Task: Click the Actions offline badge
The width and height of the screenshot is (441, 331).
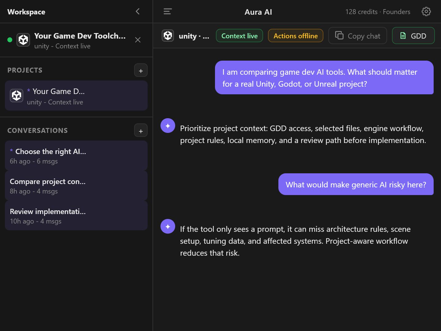Action: coord(296,36)
